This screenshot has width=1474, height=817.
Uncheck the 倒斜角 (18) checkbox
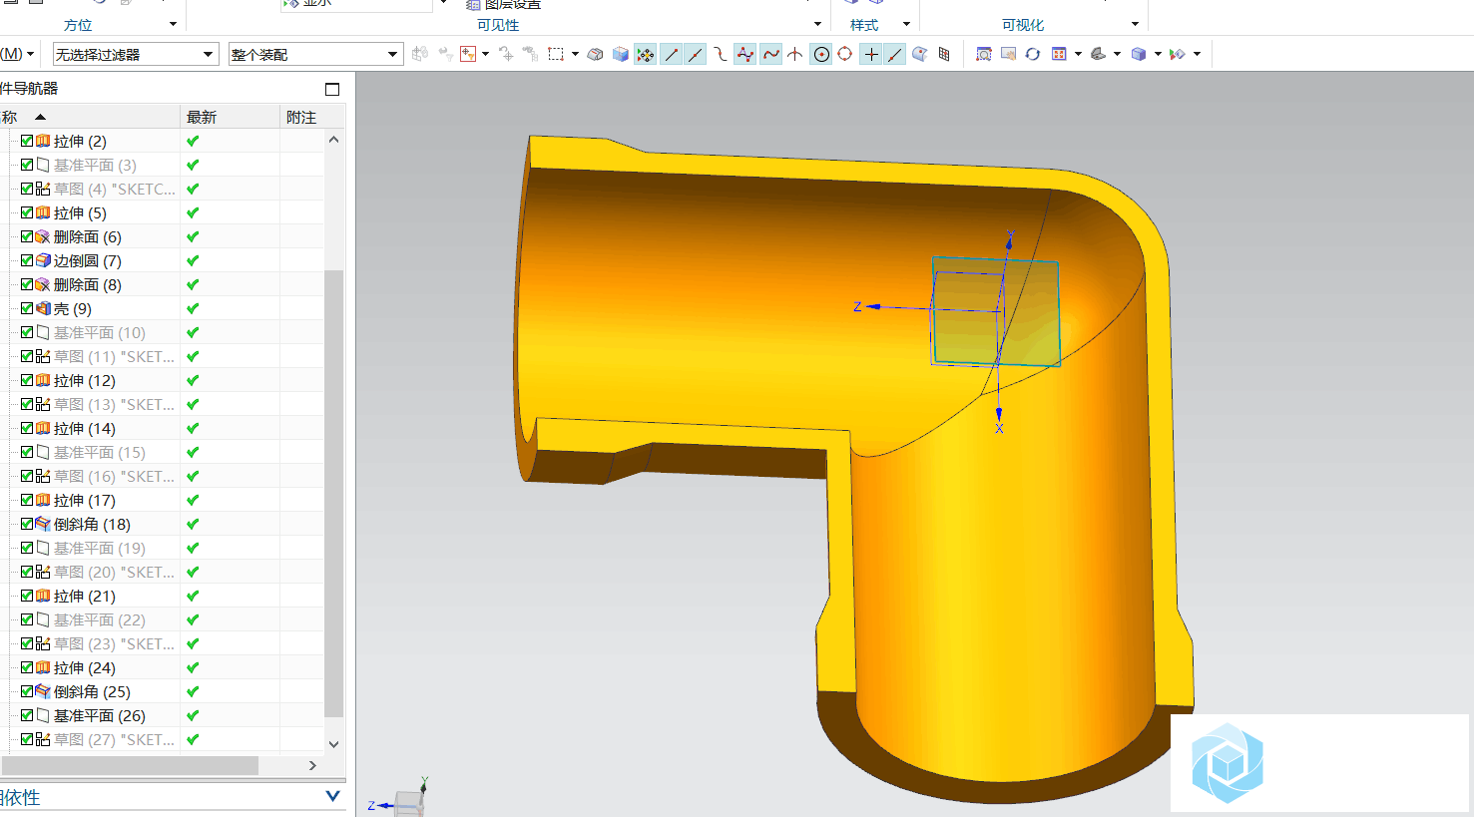coord(27,524)
